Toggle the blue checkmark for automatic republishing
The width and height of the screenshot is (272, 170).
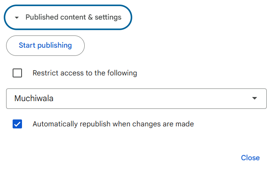coord(18,124)
